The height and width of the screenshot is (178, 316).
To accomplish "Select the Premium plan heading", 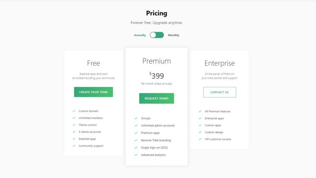I will pyautogui.click(x=156, y=61).
